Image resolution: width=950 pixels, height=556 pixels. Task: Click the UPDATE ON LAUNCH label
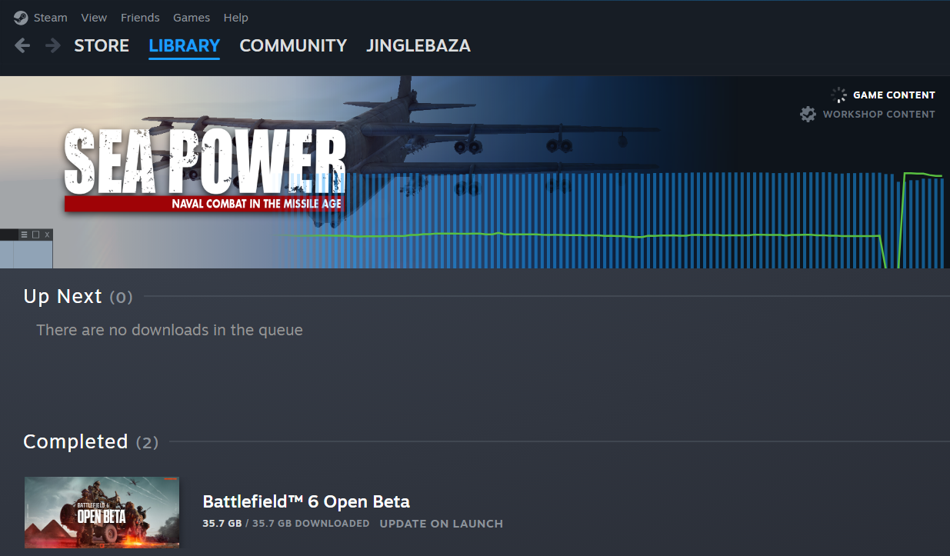pyautogui.click(x=442, y=524)
